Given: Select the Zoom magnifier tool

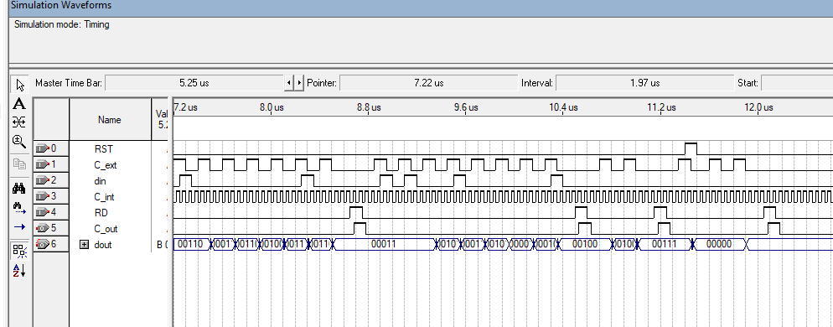Looking at the screenshot, I should pyautogui.click(x=19, y=142).
